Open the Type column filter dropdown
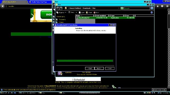170x95 pixels. click(x=124, y=16)
